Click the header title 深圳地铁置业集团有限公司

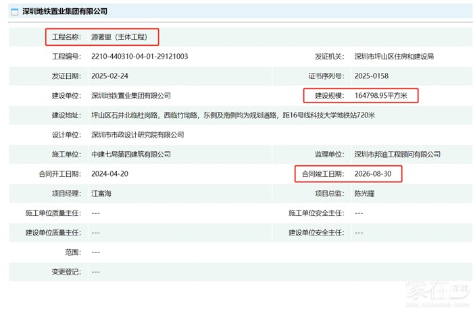click(64, 11)
